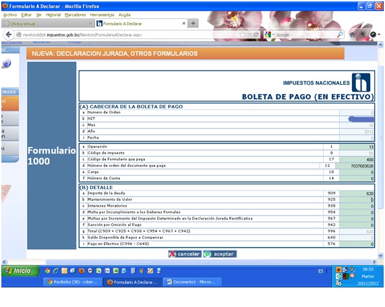Click the Número de Cuota value field
Viewport: 385px width, 307px height.
(357, 179)
